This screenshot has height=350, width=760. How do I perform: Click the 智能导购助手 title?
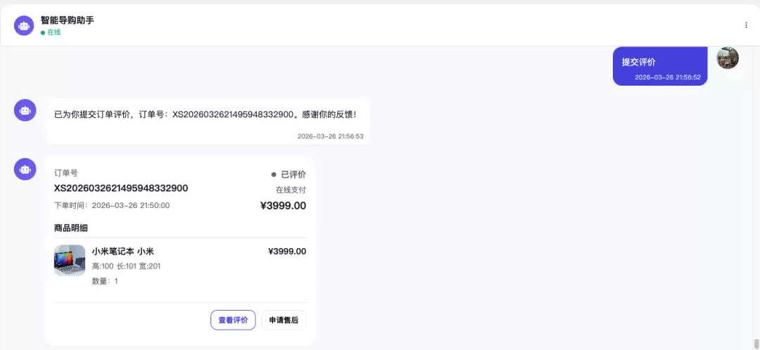click(x=68, y=20)
